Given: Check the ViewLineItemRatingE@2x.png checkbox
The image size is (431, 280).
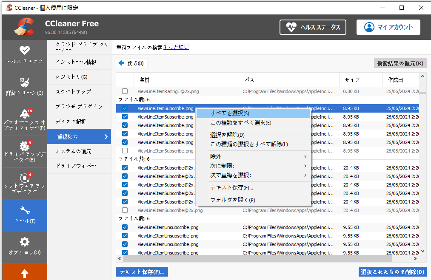Looking at the screenshot, I should [125, 91].
